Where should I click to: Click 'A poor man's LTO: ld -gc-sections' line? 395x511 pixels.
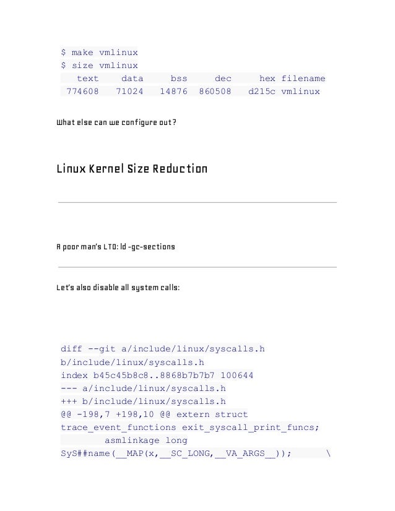[x=116, y=247]
